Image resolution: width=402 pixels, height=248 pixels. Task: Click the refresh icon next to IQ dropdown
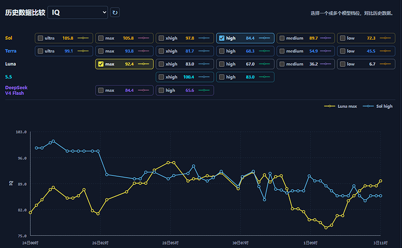115,12
